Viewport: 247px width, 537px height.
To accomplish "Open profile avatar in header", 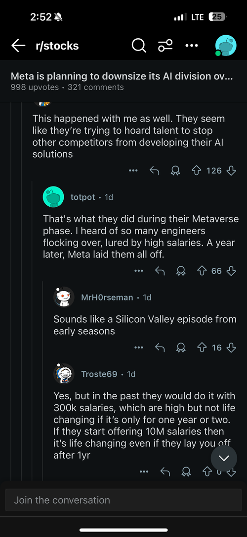I will point(225,46).
